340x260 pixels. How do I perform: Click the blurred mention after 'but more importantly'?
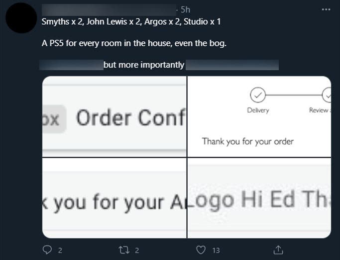click(x=232, y=65)
